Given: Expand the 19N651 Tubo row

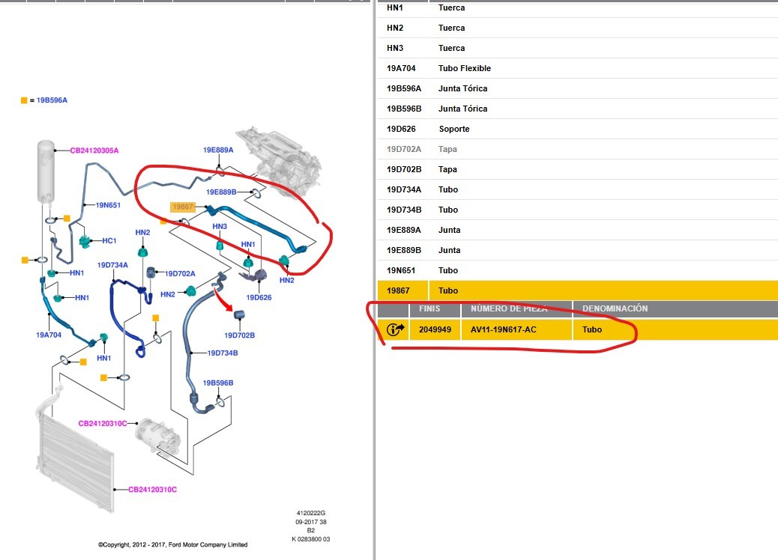Looking at the screenshot, I should point(447,270).
